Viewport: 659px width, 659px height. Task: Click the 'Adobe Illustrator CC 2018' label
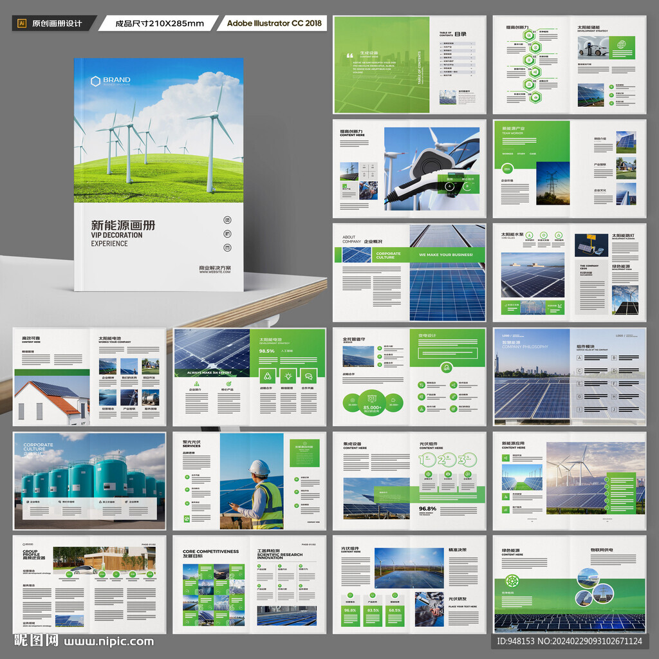coord(274,23)
